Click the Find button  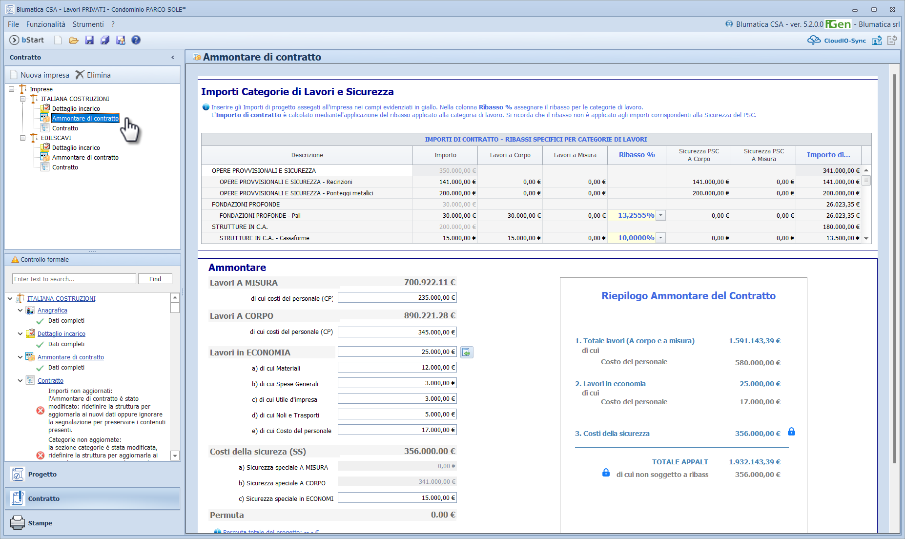click(155, 279)
